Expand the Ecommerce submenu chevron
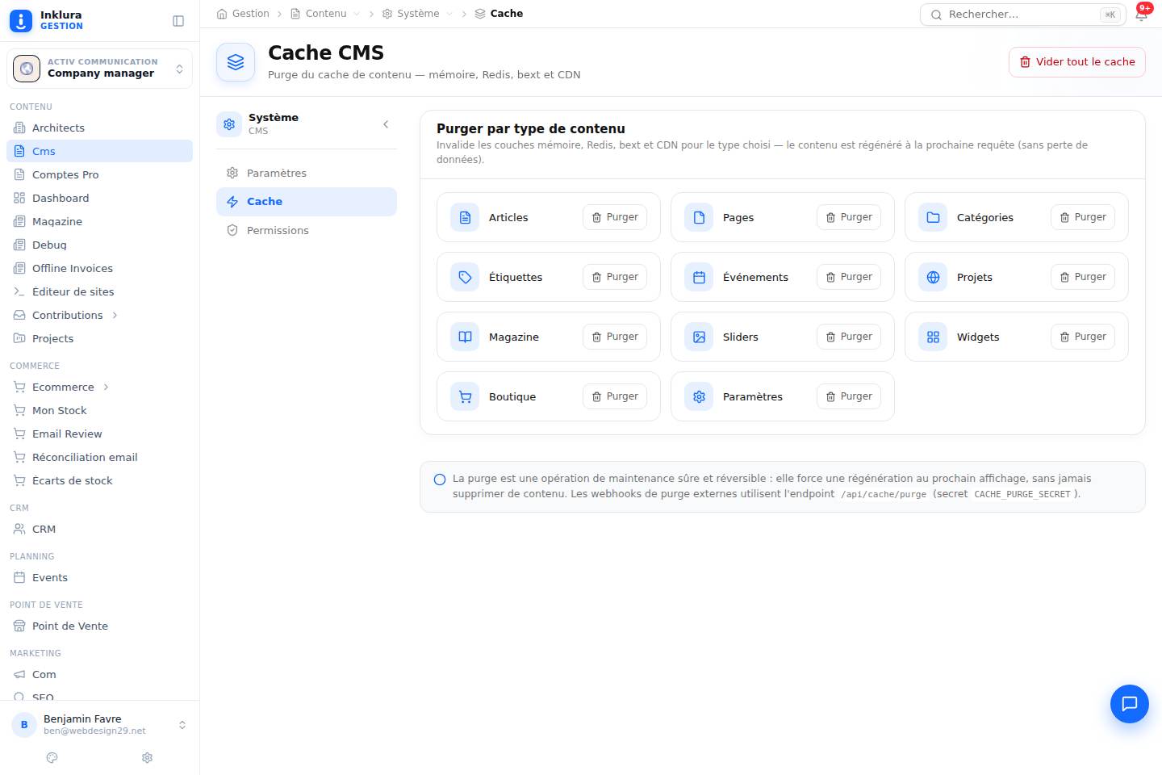Viewport: 1162px width, 775px height. (x=106, y=387)
